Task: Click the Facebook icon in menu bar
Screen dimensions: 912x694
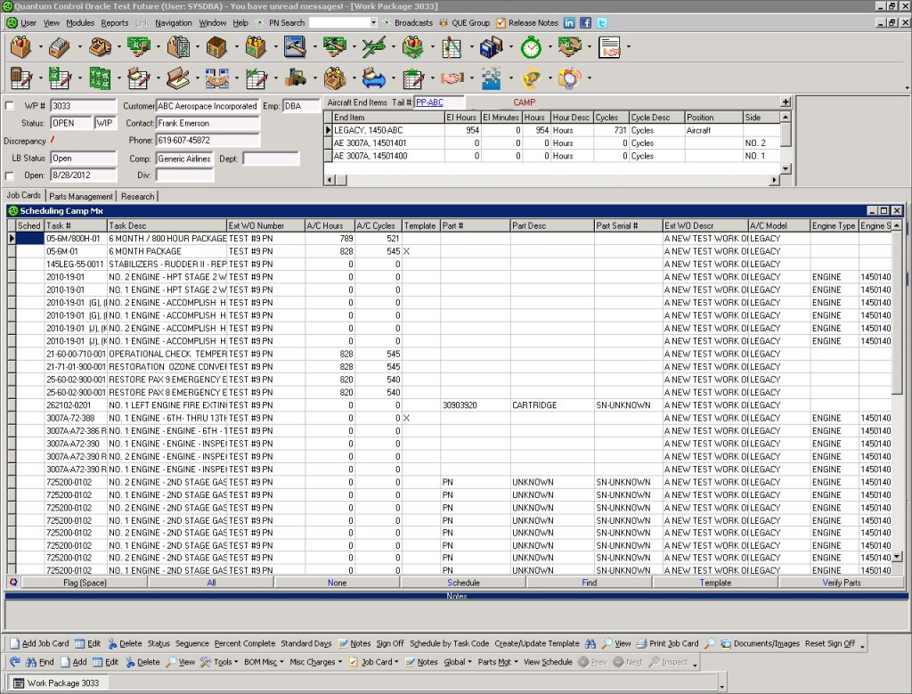Action: 585,22
